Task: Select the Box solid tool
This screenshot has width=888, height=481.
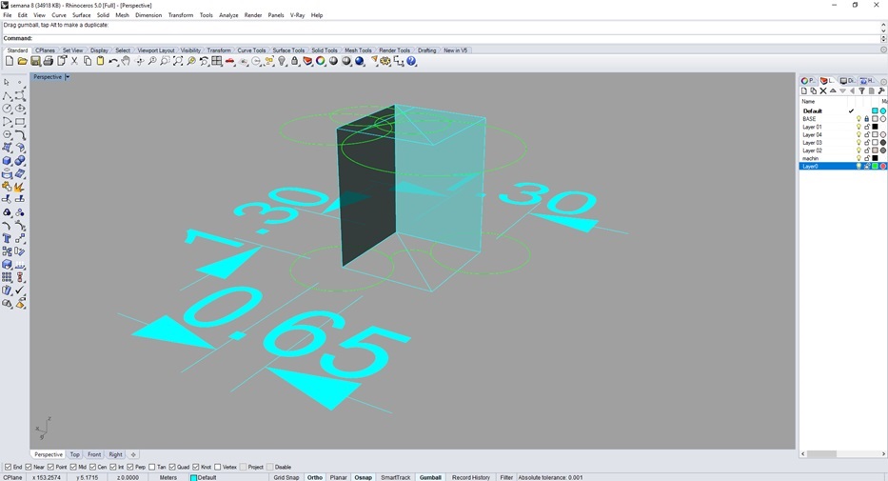Action: [x=7, y=161]
